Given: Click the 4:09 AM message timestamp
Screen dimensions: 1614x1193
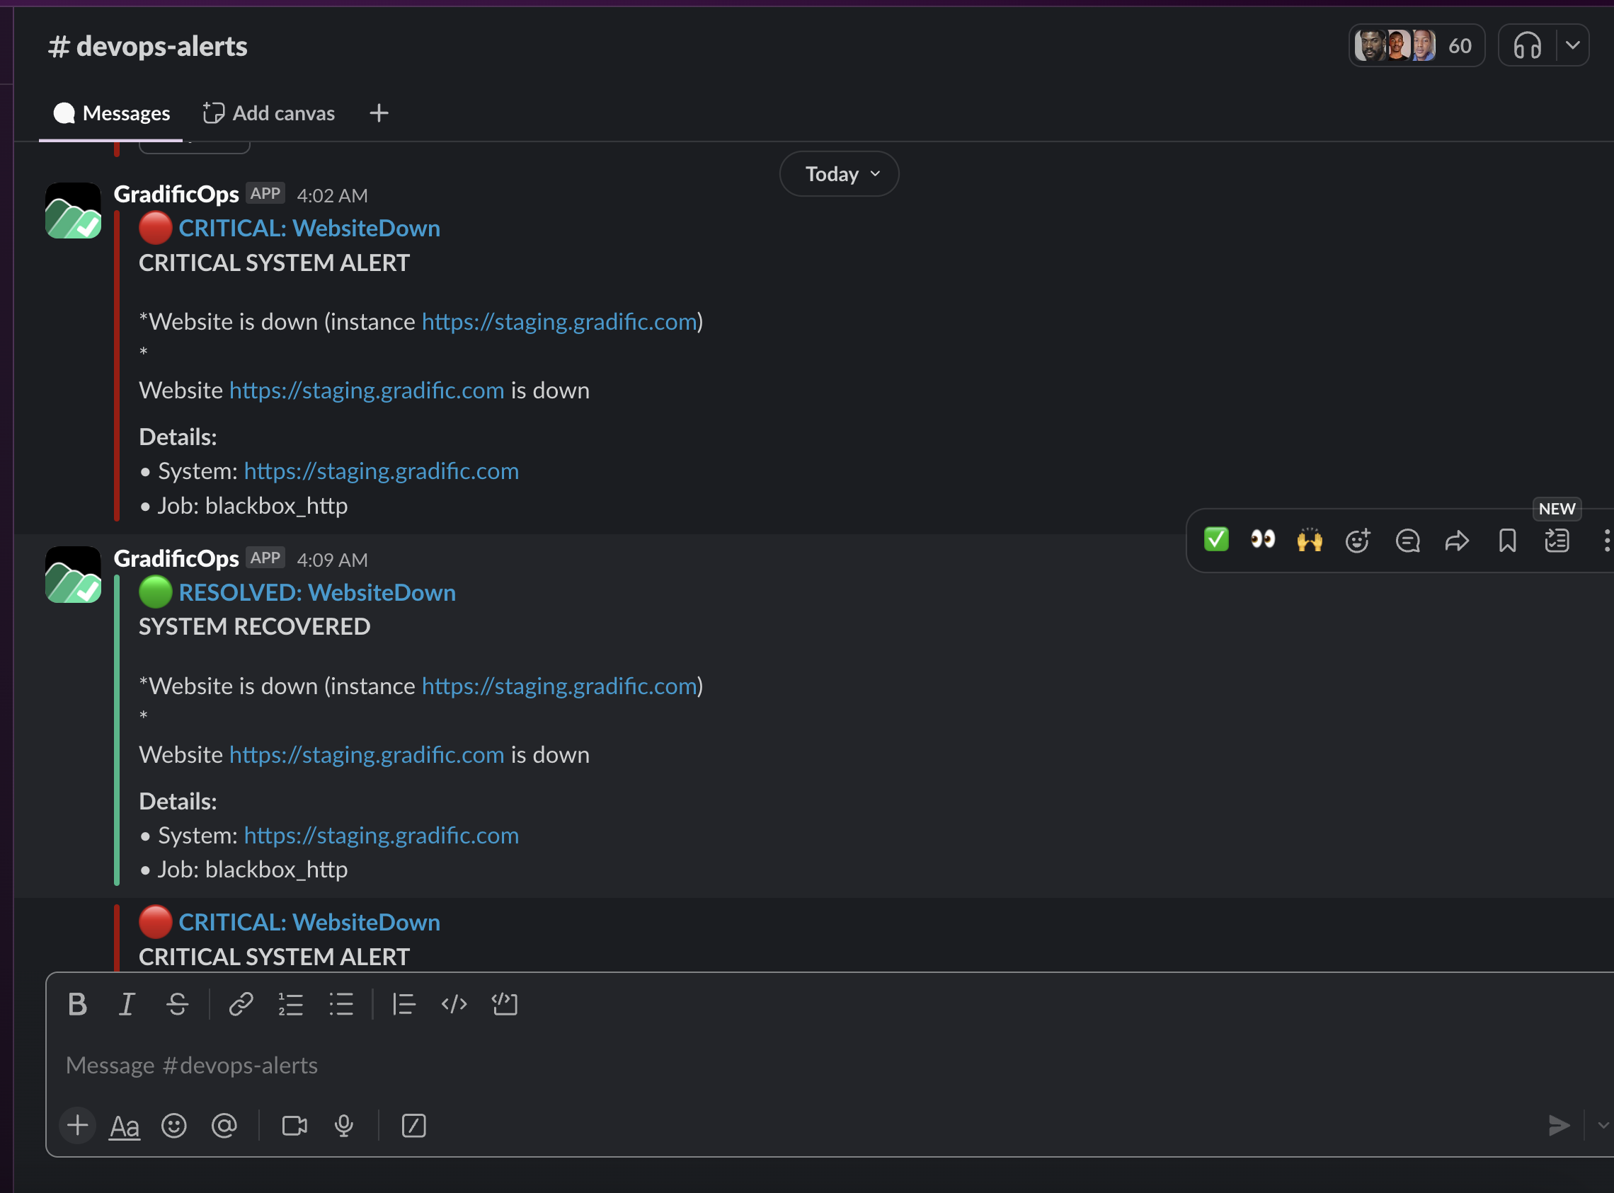Looking at the screenshot, I should point(332,560).
